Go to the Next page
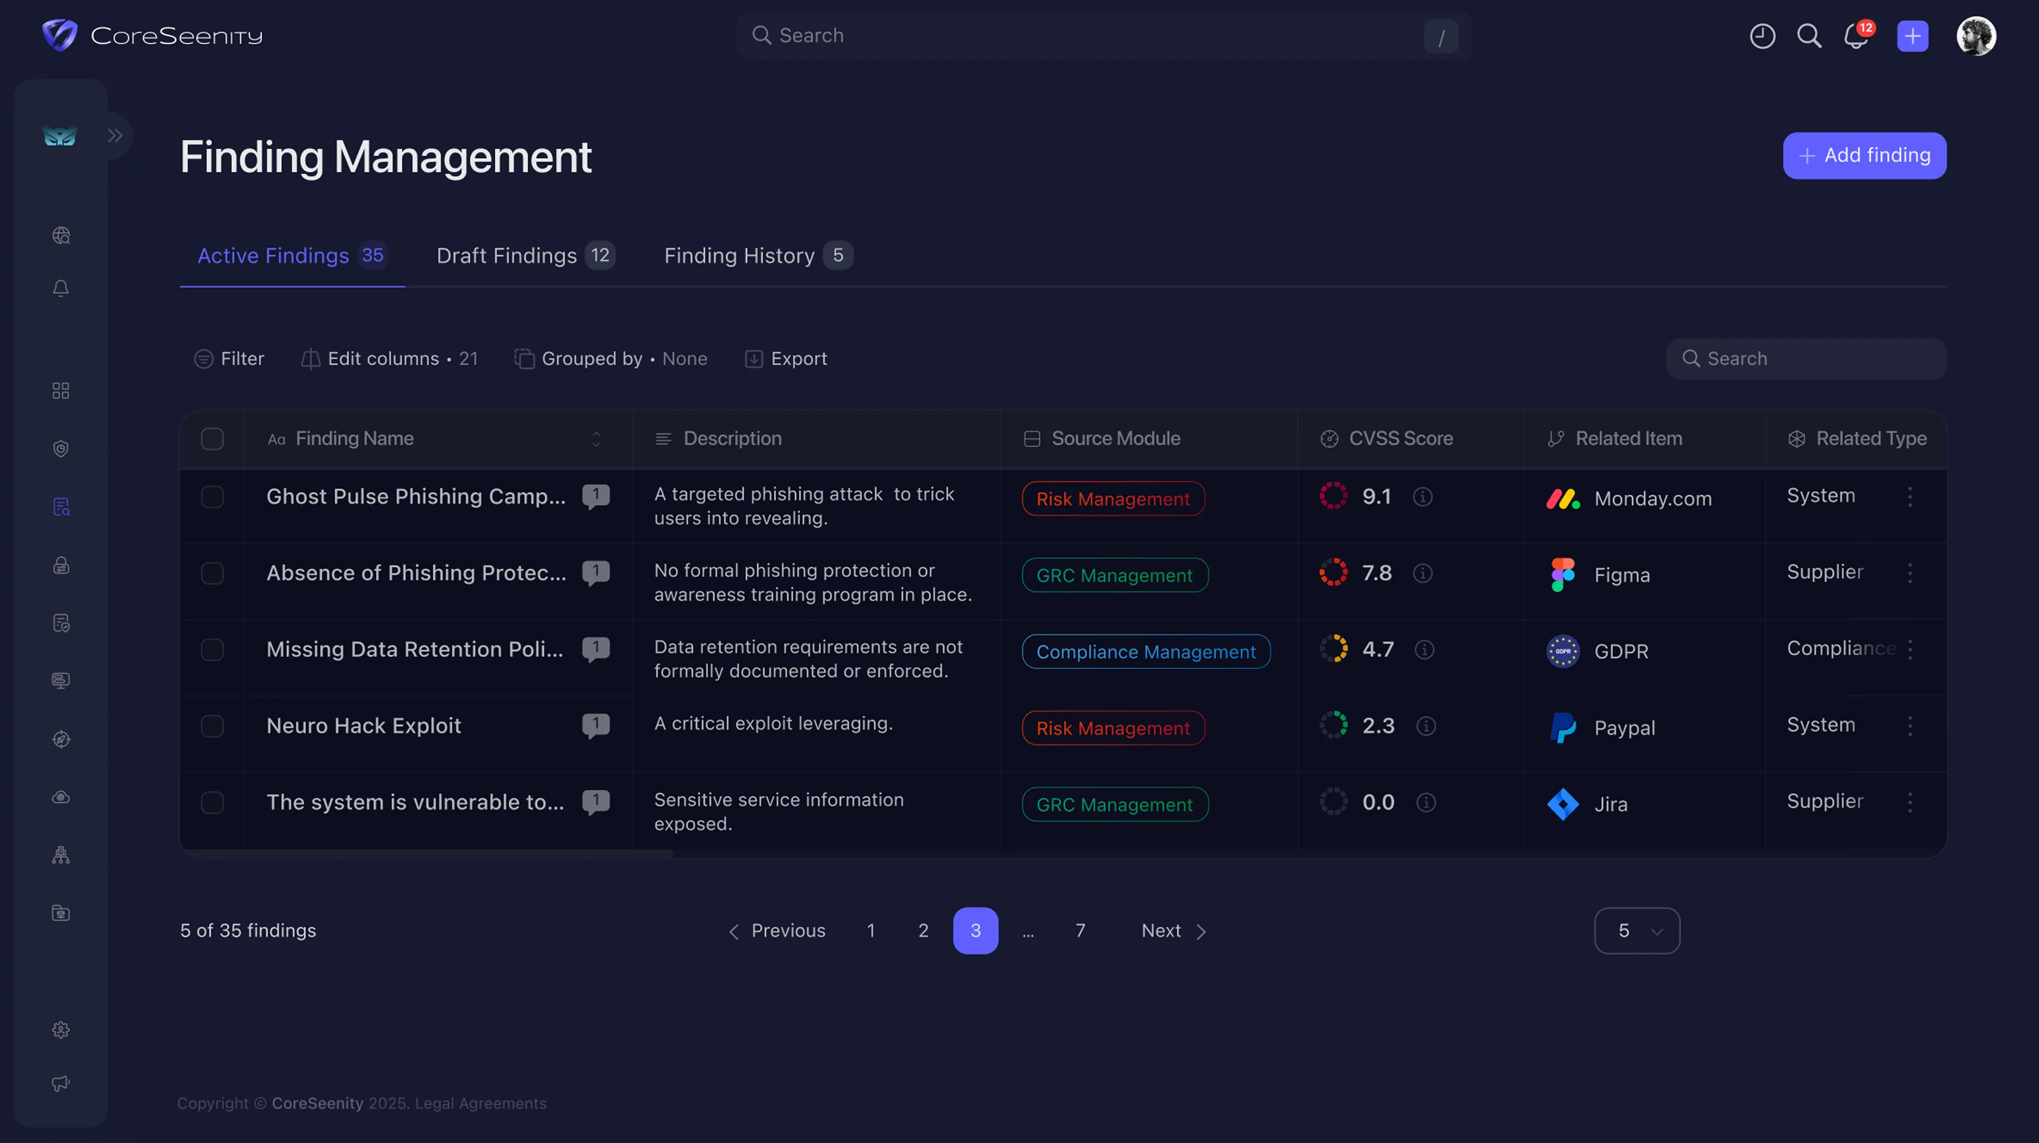The width and height of the screenshot is (2039, 1143). 1174,931
